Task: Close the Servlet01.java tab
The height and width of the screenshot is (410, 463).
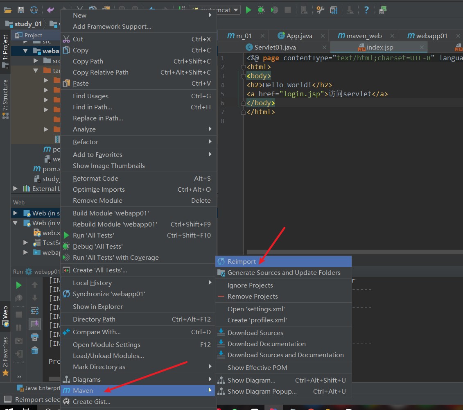Action: [324, 48]
